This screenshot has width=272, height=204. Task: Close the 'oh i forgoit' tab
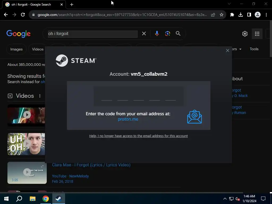click(x=62, y=5)
